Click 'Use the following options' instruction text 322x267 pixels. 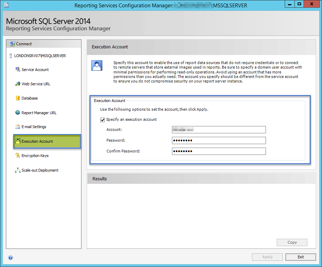coord(154,109)
